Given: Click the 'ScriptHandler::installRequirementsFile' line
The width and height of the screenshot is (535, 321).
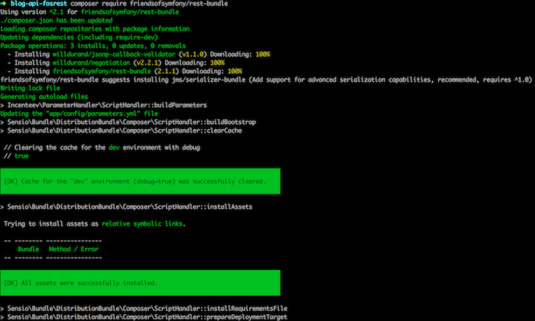Looking at the screenshot, I should (144, 308).
